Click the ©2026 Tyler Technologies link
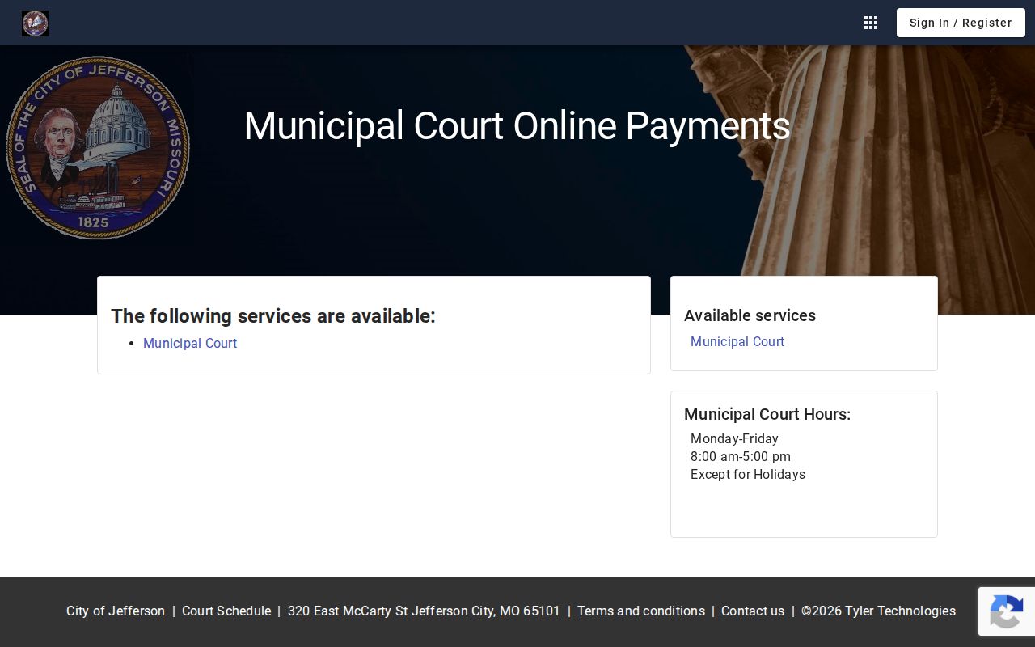This screenshot has width=1035, height=647. pyautogui.click(x=878, y=611)
